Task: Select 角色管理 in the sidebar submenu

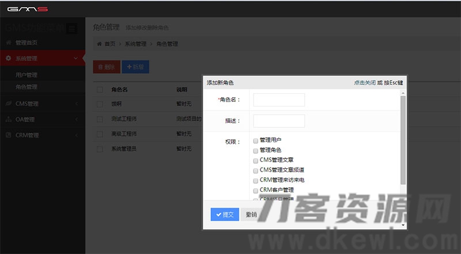Action: 27,87
